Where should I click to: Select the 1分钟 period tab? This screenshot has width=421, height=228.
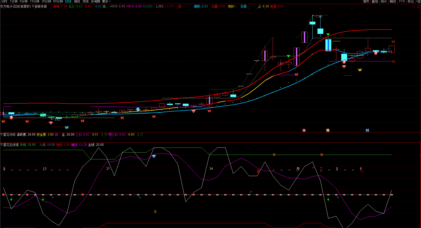(14, 2)
